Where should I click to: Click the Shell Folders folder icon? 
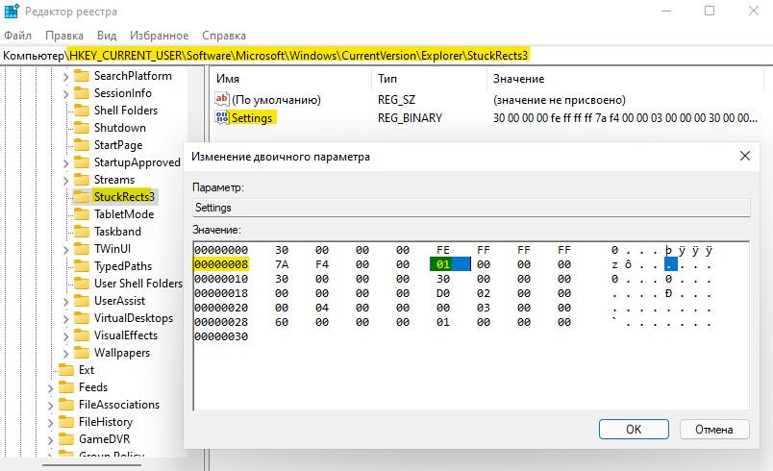82,111
